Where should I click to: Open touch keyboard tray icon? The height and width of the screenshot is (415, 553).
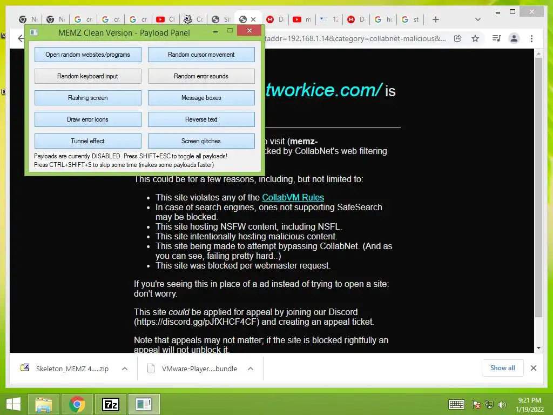456,404
